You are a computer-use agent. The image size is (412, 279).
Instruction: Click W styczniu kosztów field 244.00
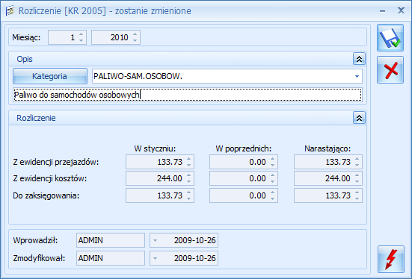pyautogui.click(x=160, y=178)
